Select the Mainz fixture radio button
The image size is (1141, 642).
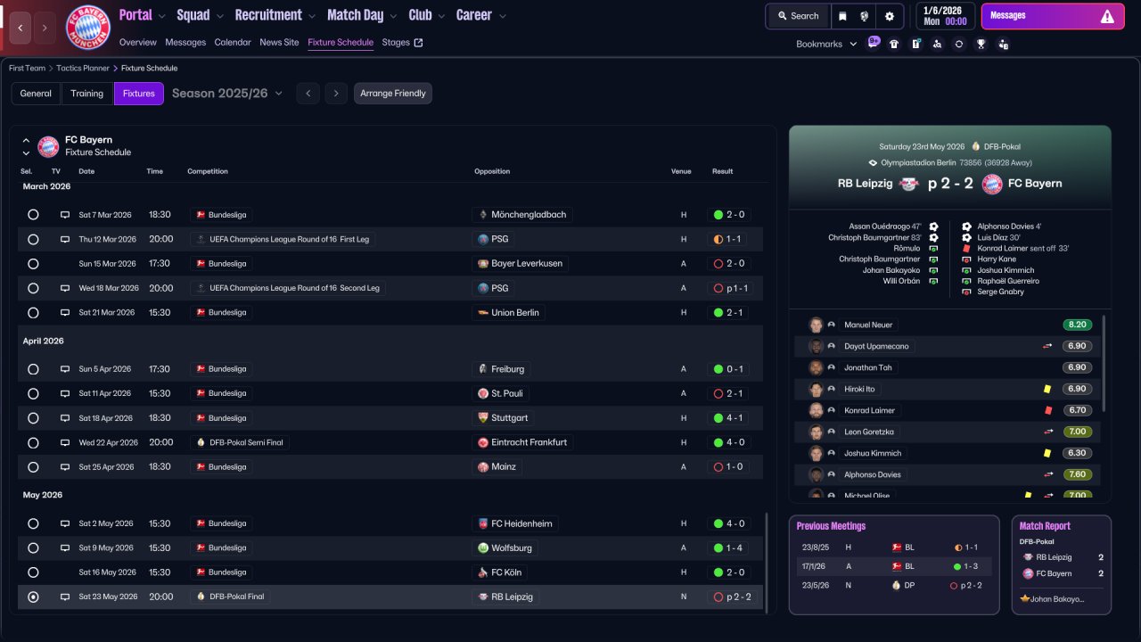[x=33, y=467]
